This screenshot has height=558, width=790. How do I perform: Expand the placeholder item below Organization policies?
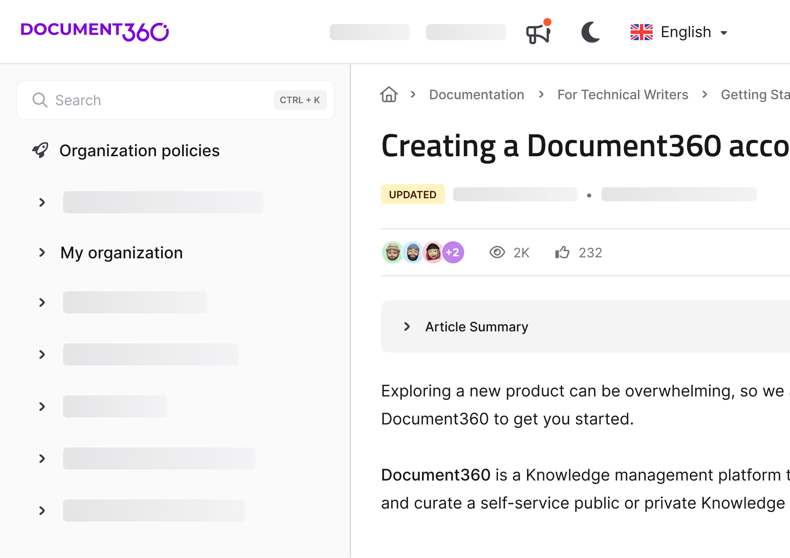(42, 202)
